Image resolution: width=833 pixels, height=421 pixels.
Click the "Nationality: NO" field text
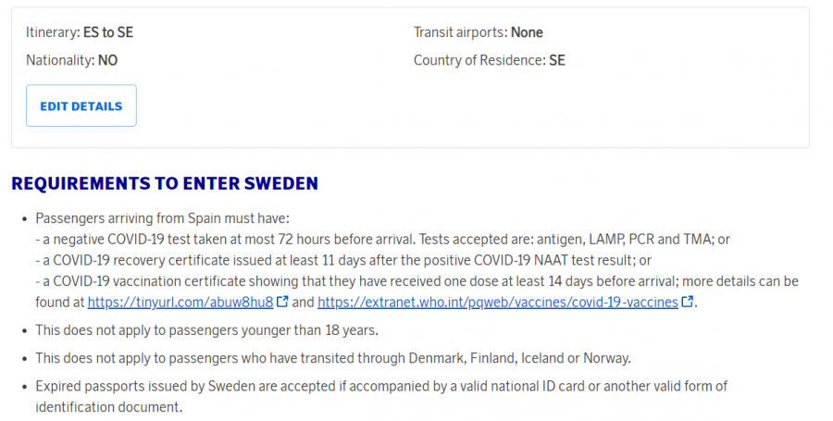coord(71,61)
